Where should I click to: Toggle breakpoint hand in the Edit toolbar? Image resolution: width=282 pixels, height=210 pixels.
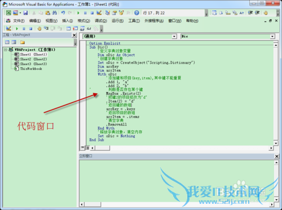266,13
